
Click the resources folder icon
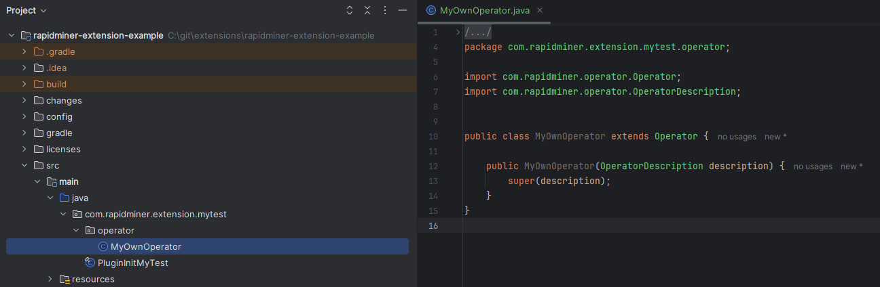[x=65, y=279]
